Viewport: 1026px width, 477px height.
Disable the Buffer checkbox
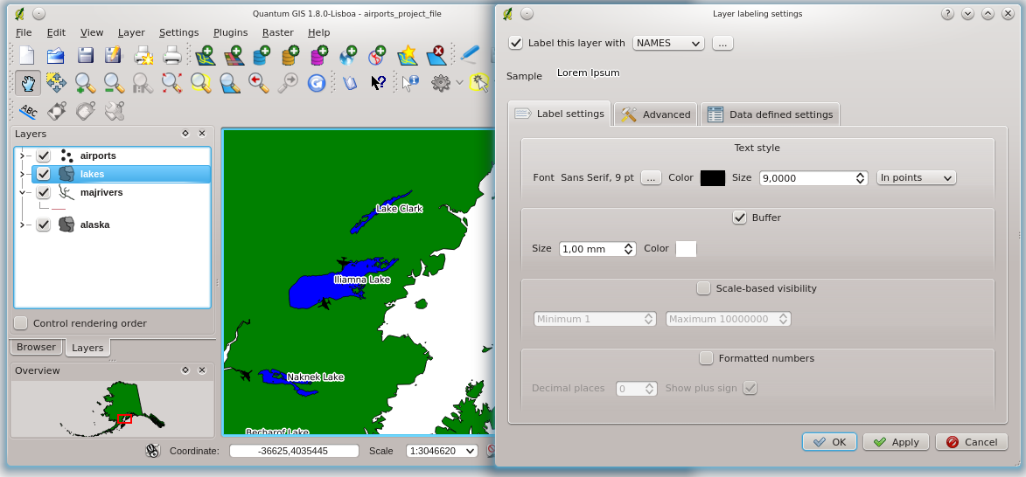pos(740,218)
